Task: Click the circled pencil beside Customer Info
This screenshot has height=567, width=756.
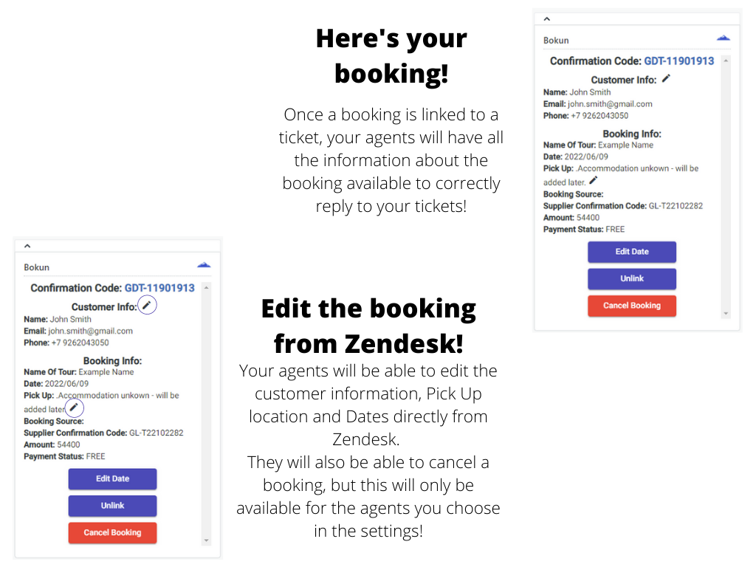Action: coord(148,306)
